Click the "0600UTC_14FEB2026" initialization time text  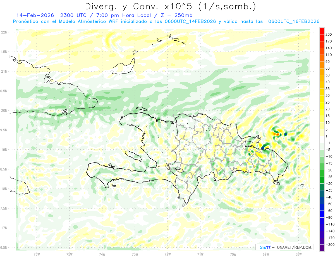click(x=191, y=21)
